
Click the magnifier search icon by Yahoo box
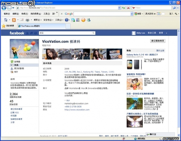pyautogui.click(x=174, y=8)
